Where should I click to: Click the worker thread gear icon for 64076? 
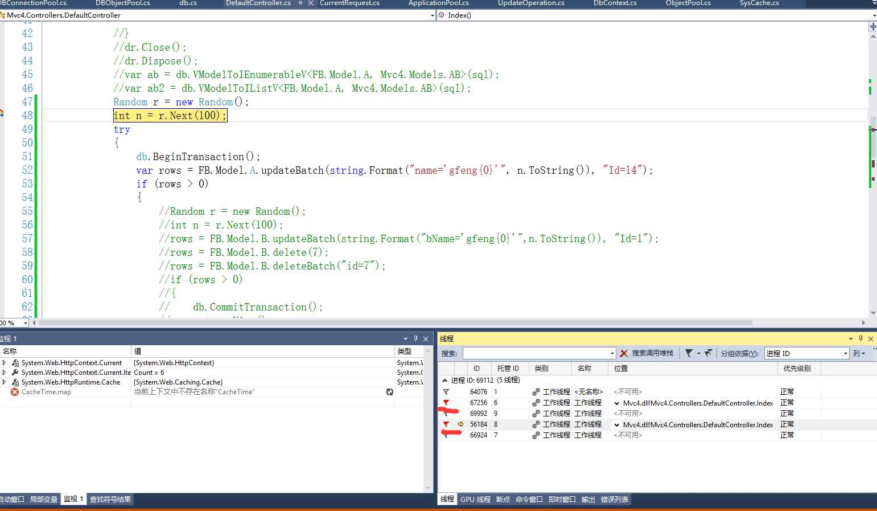click(536, 392)
